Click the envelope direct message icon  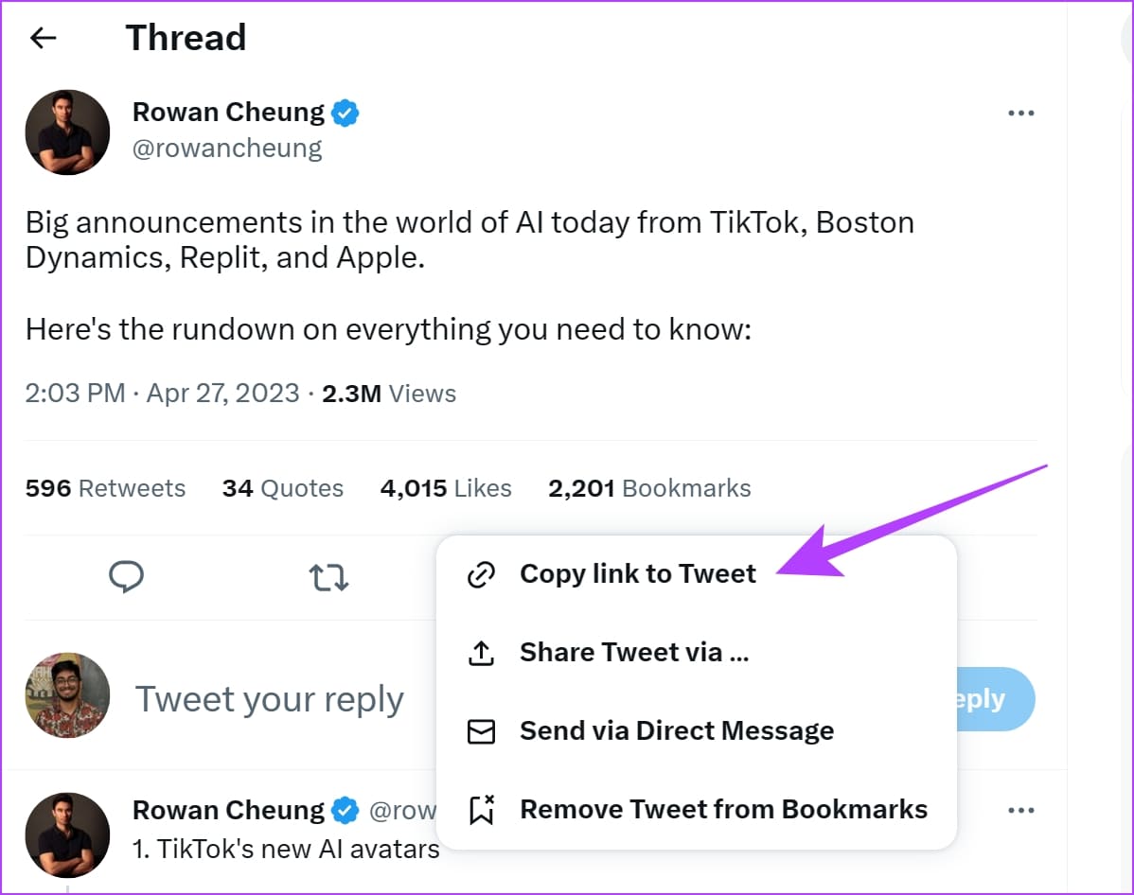481,731
